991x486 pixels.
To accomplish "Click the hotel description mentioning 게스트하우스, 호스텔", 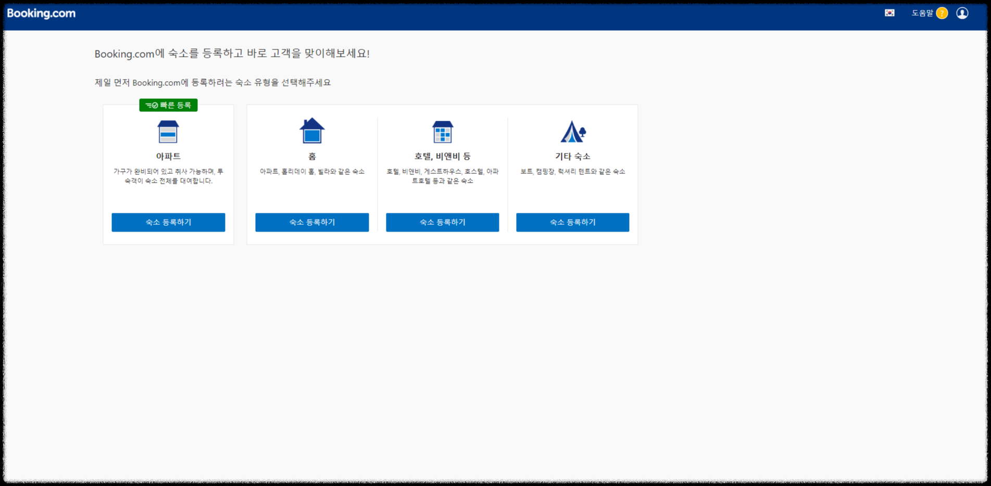I will (x=443, y=176).
